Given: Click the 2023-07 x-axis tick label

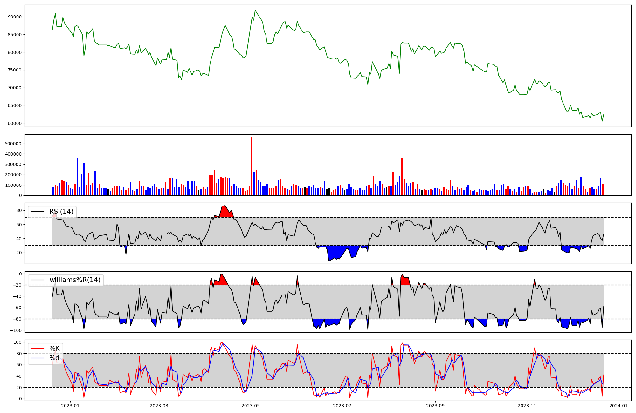Looking at the screenshot, I should (x=342, y=406).
